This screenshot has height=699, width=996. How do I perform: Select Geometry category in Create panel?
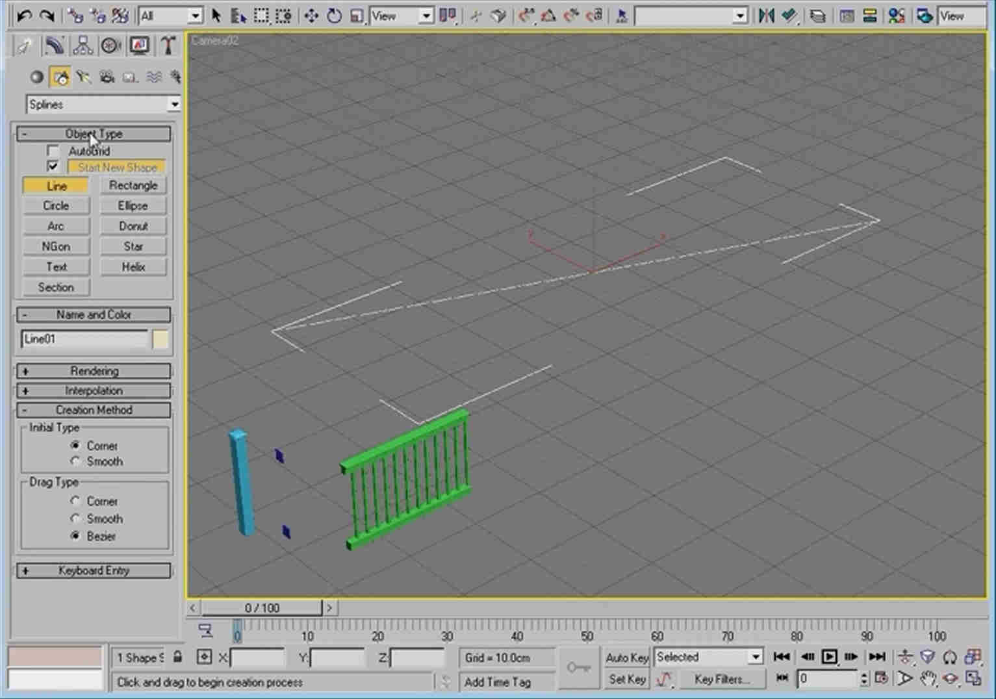36,77
